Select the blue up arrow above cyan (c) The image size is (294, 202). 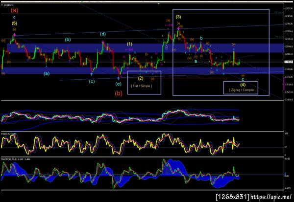[92, 74]
